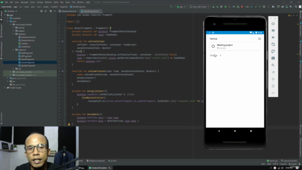Open the Event Log panel
302x170 pixels.
pyautogui.click(x=272, y=161)
